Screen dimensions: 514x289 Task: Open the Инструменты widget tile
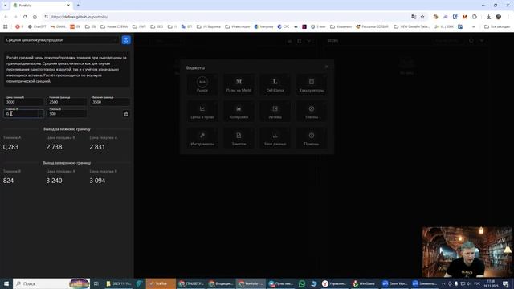[x=202, y=138]
